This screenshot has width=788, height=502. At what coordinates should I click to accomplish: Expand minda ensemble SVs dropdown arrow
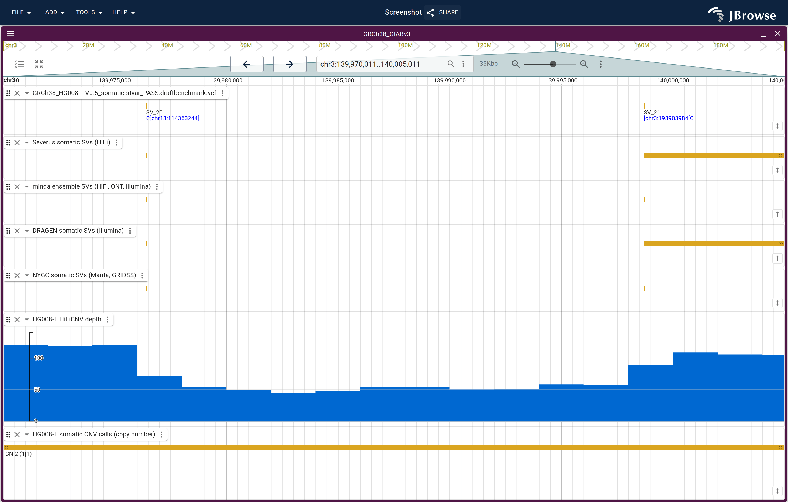coord(27,187)
